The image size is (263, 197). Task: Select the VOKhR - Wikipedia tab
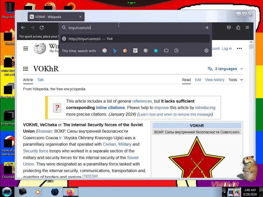coord(56,17)
